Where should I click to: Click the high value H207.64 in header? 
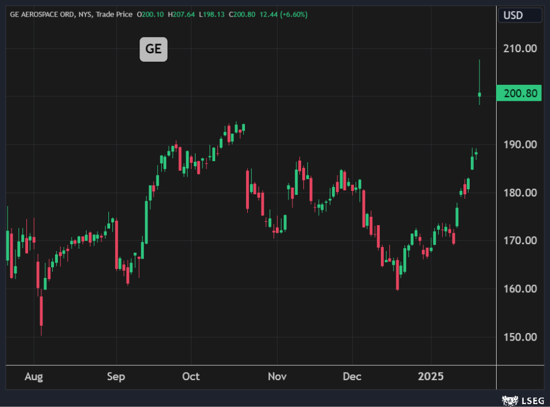pyautogui.click(x=181, y=14)
